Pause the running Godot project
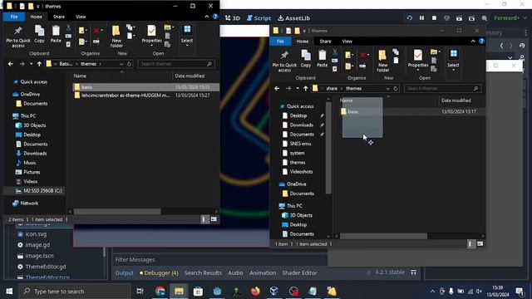This screenshot has height=299, width=532. point(421,18)
